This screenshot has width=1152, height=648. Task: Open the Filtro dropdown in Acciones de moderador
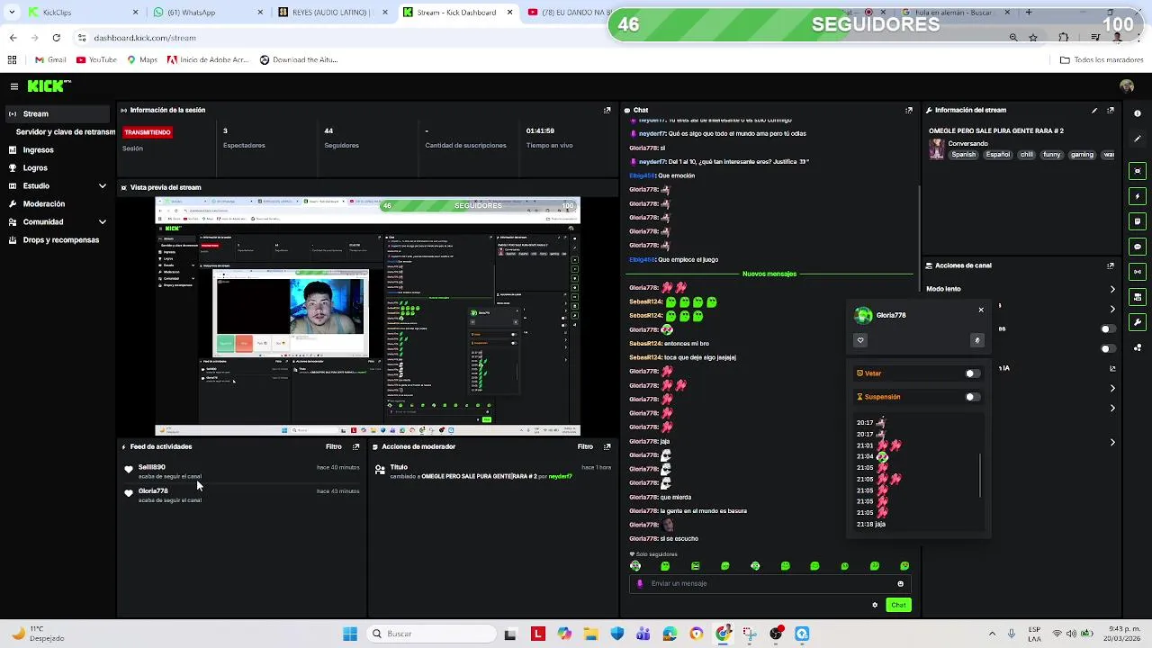[585, 446]
